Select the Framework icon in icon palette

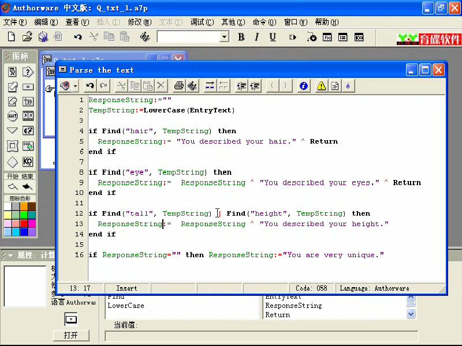[12, 146]
